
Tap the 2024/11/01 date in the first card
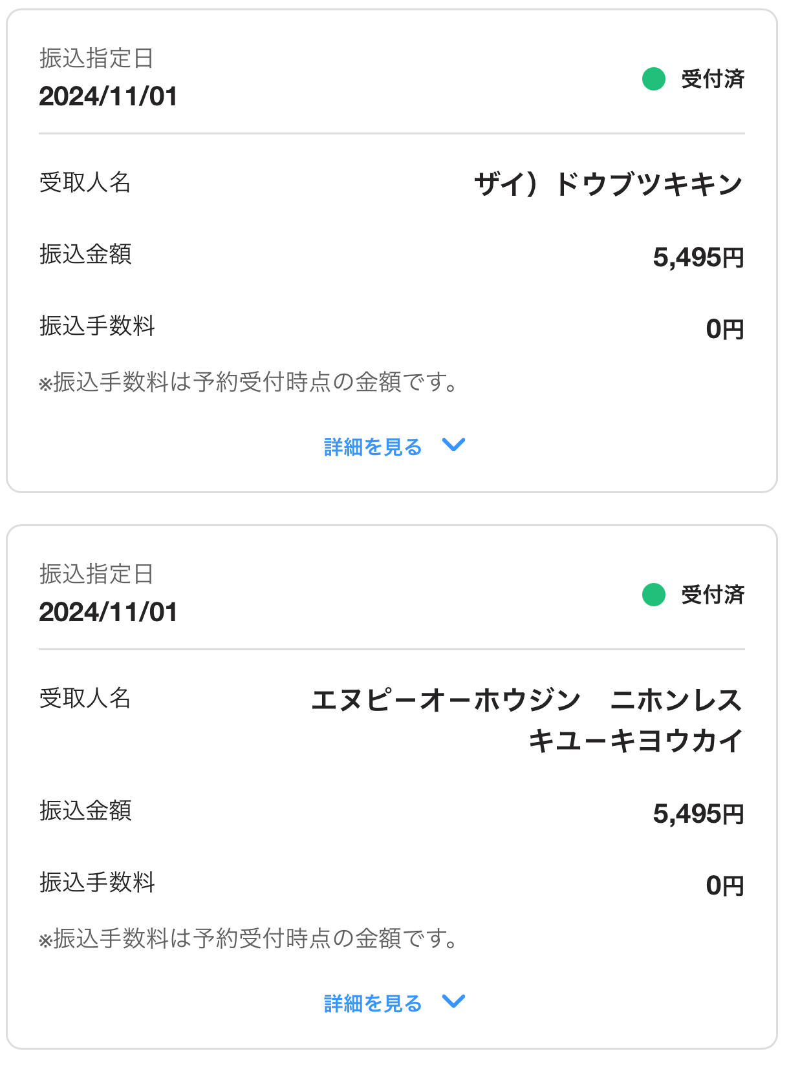(108, 96)
